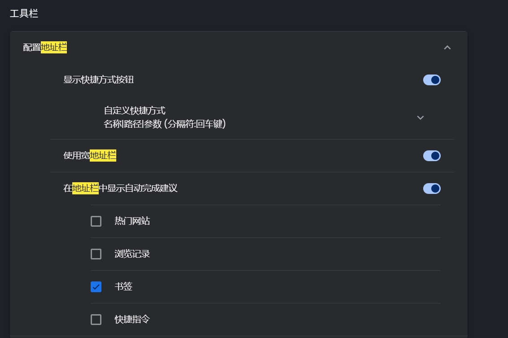Click the 自定义快捷方式 title text
The height and width of the screenshot is (338, 508).
[x=135, y=110]
